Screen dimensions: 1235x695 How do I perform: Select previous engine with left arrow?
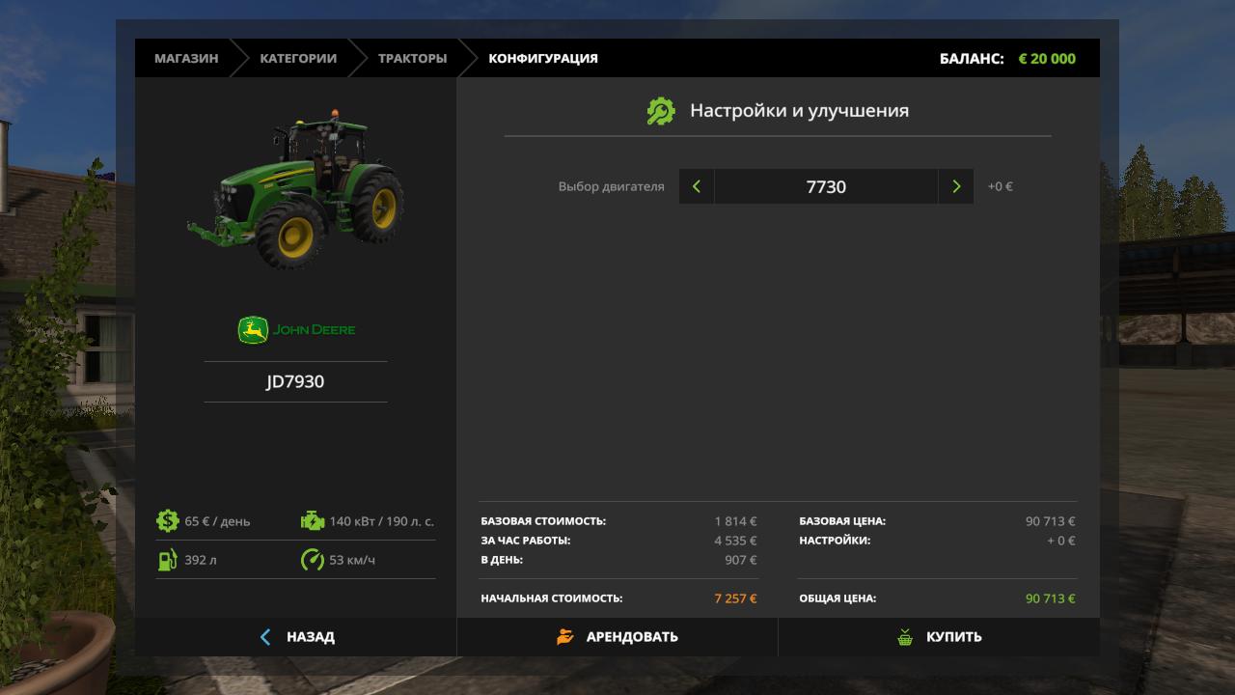click(x=697, y=186)
